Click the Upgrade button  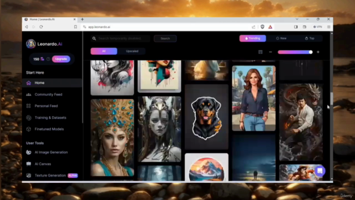pyautogui.click(x=61, y=59)
